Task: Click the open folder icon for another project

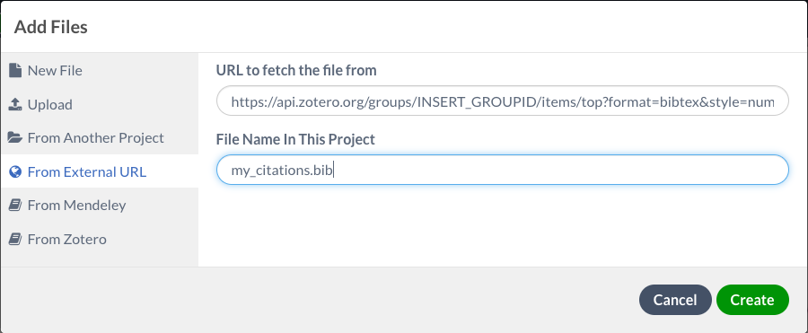Action: pyautogui.click(x=15, y=137)
